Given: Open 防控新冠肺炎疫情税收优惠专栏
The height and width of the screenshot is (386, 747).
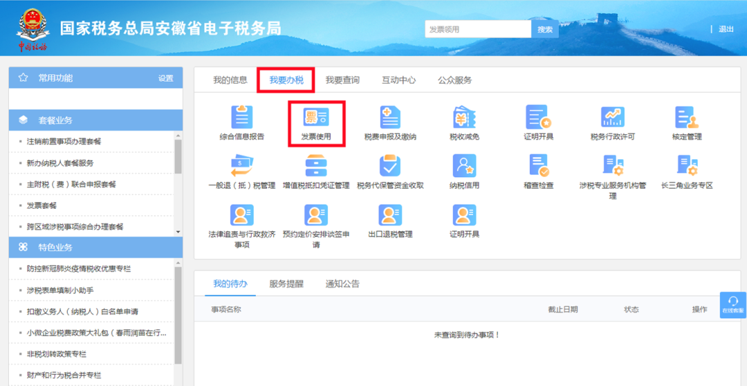Looking at the screenshot, I should (79, 269).
